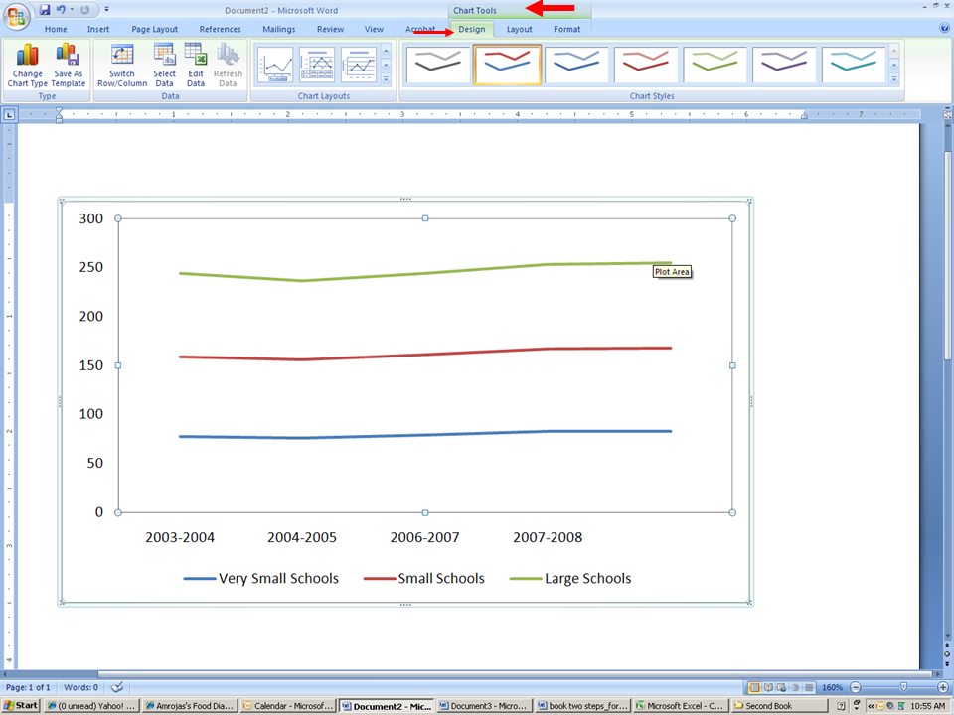The height and width of the screenshot is (715, 954).
Task: Click Change Chart Type
Action: tap(28, 66)
